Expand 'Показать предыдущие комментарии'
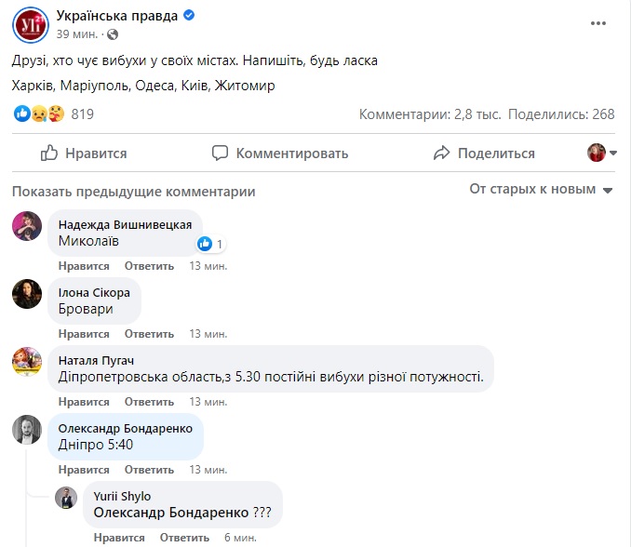 (x=133, y=192)
